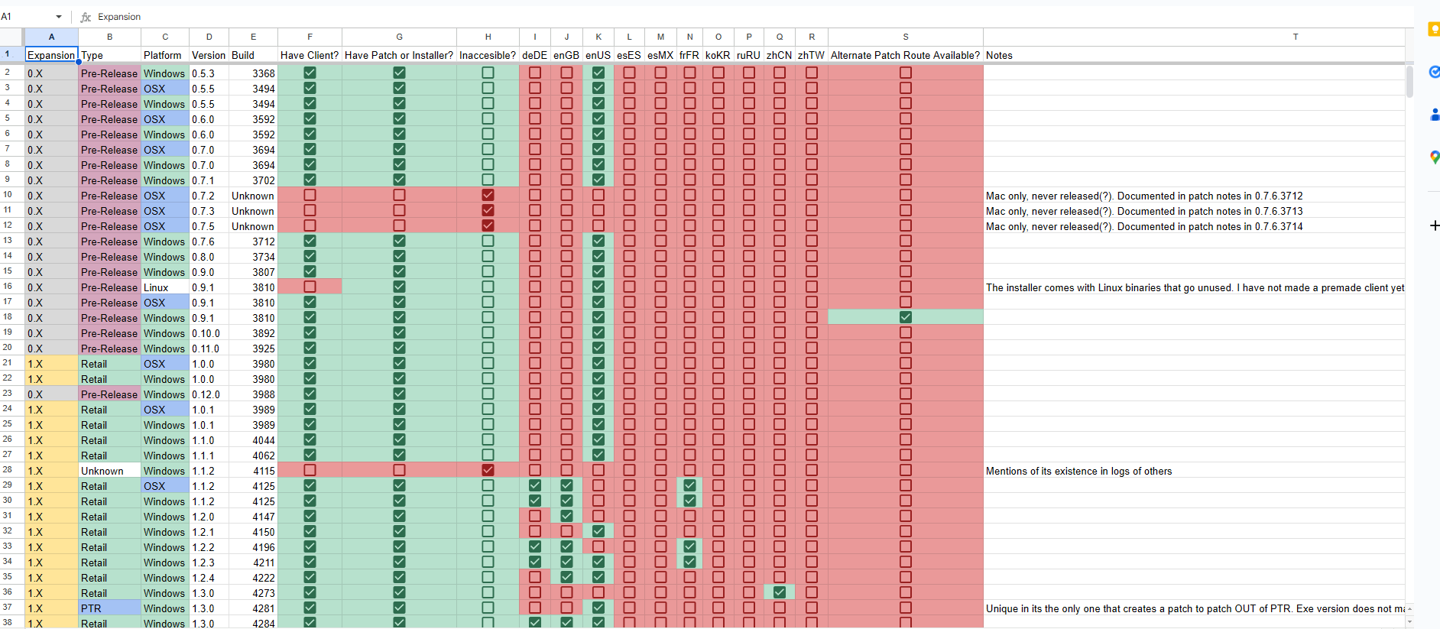
Task: Select row 10 header
Action: point(11,195)
